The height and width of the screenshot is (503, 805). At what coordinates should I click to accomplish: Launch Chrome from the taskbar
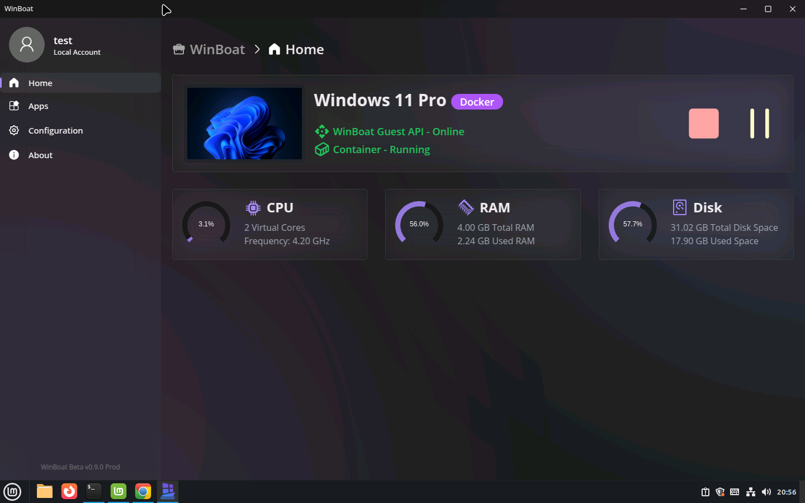143,491
